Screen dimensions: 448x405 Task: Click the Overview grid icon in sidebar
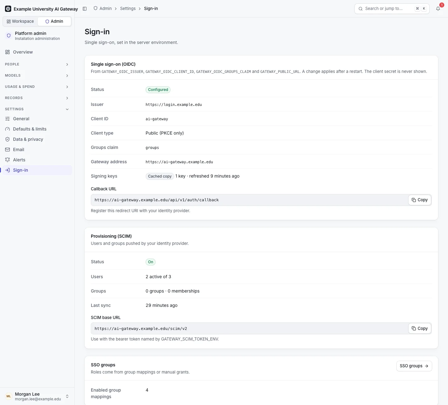(x=7, y=52)
